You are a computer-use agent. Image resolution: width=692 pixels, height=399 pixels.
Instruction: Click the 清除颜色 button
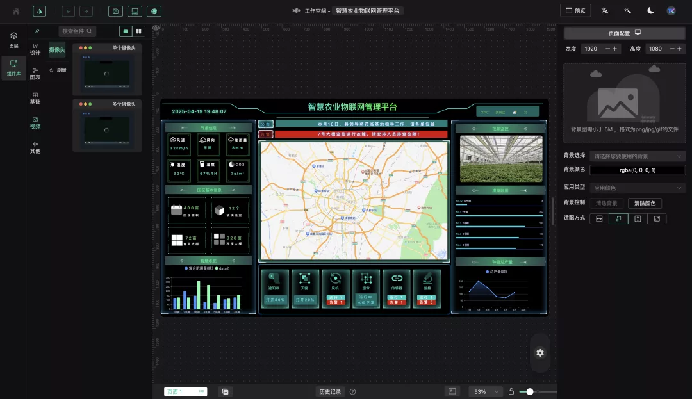coord(645,203)
